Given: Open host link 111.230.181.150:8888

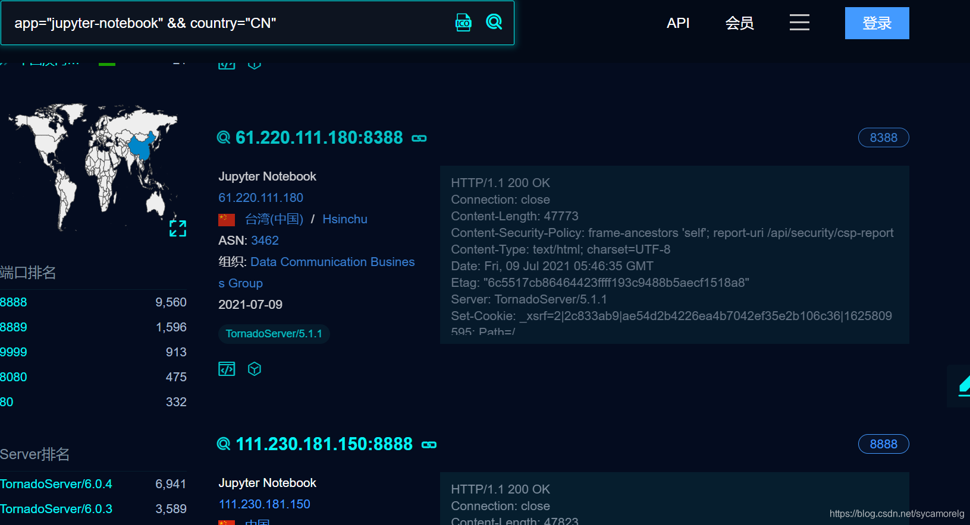Looking at the screenshot, I should coord(324,444).
